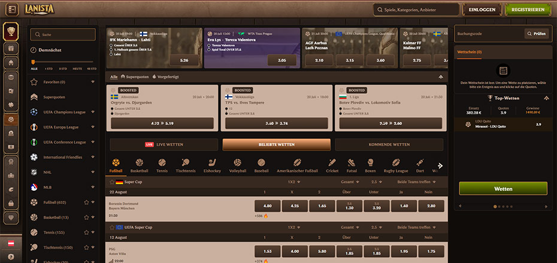The width and height of the screenshot is (557, 263).
Task: Select the Boxen sport icon
Action: pos(370,163)
